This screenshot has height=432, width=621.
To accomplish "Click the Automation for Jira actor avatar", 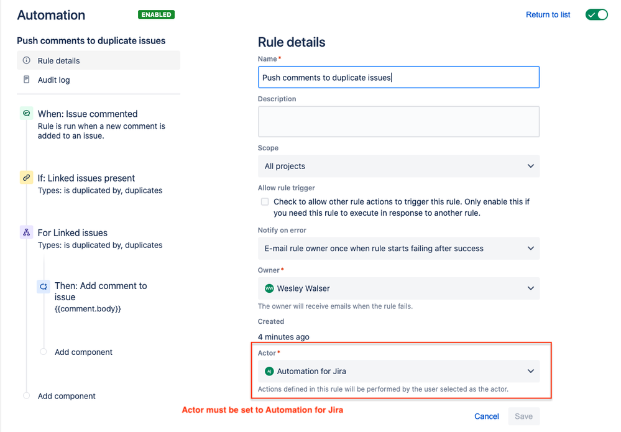I will coord(269,372).
